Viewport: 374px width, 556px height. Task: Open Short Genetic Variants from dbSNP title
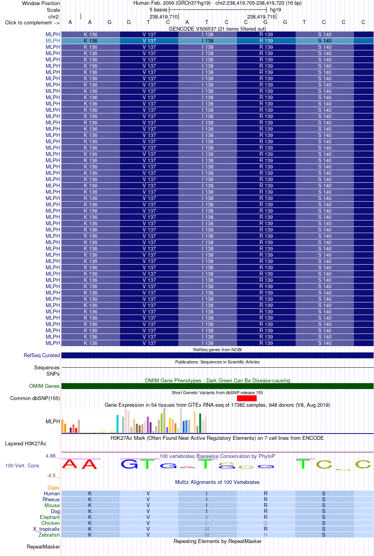[217, 393]
